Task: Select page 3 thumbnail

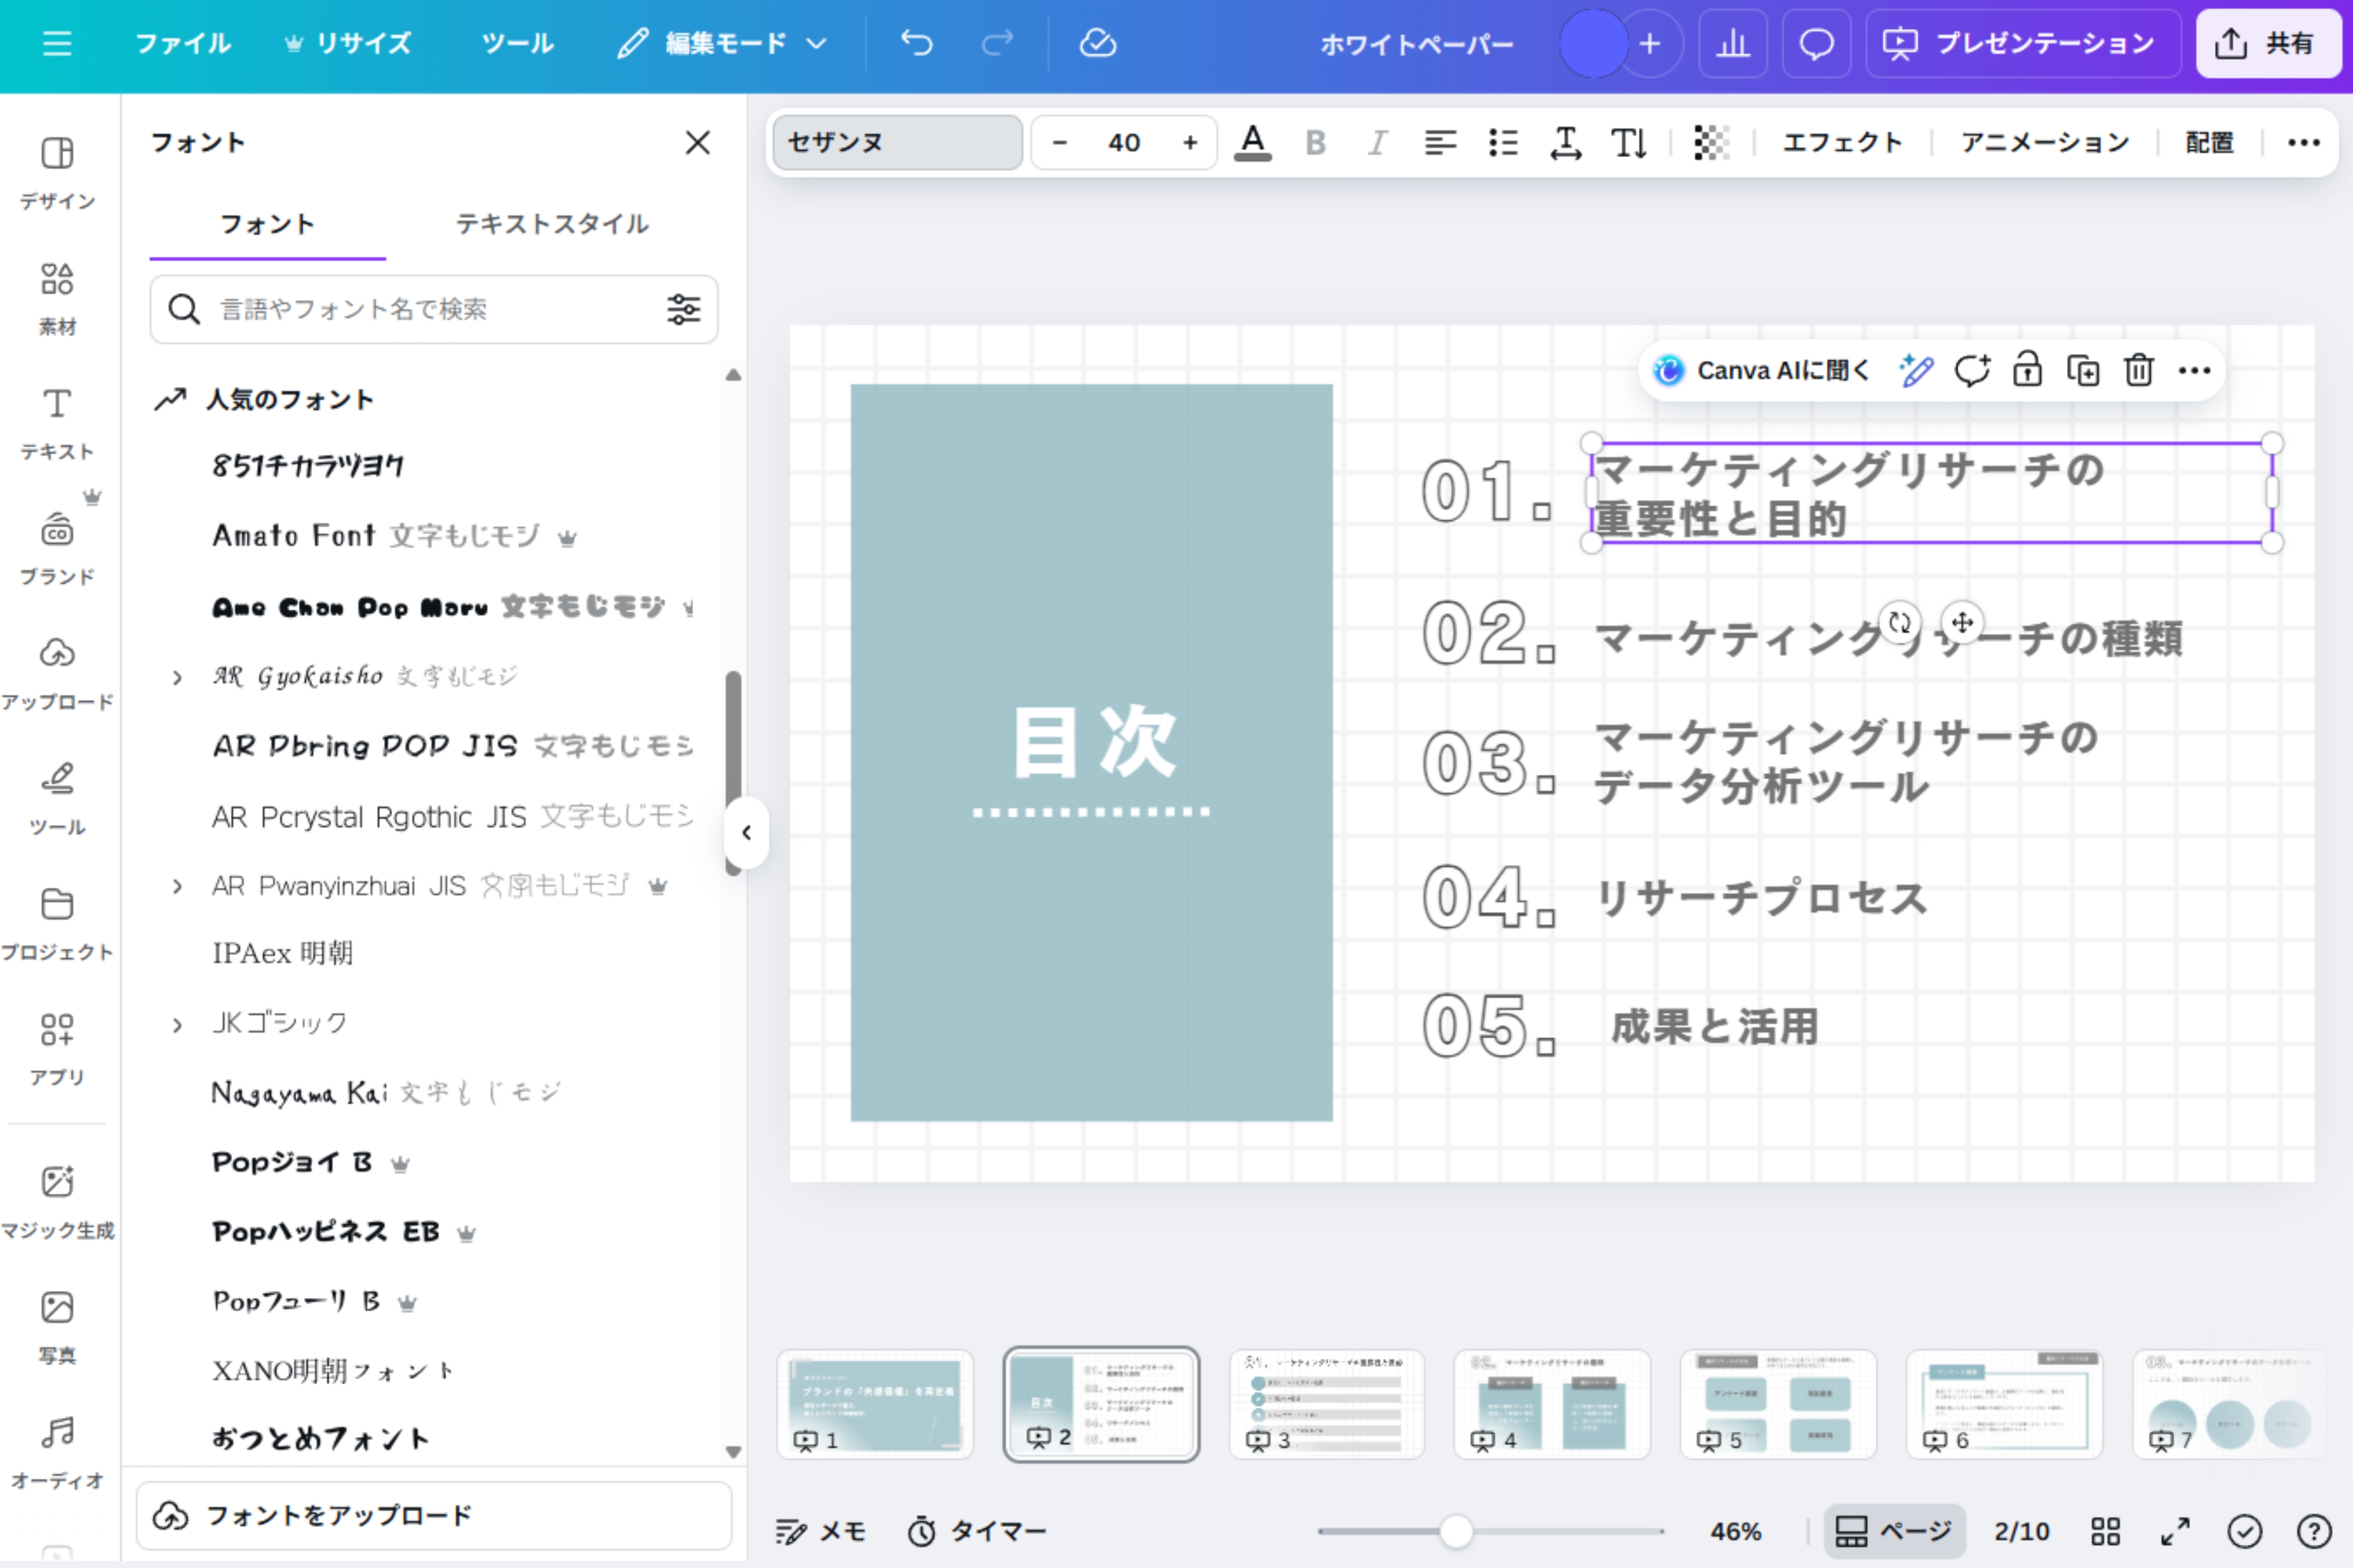Action: (1326, 1404)
